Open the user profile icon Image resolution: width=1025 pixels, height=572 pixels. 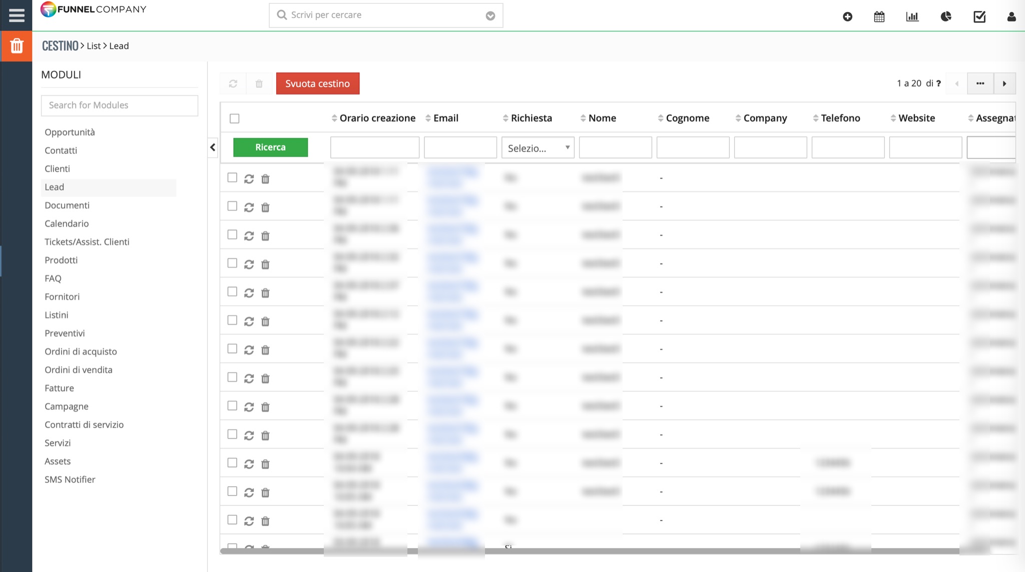[x=1011, y=17]
